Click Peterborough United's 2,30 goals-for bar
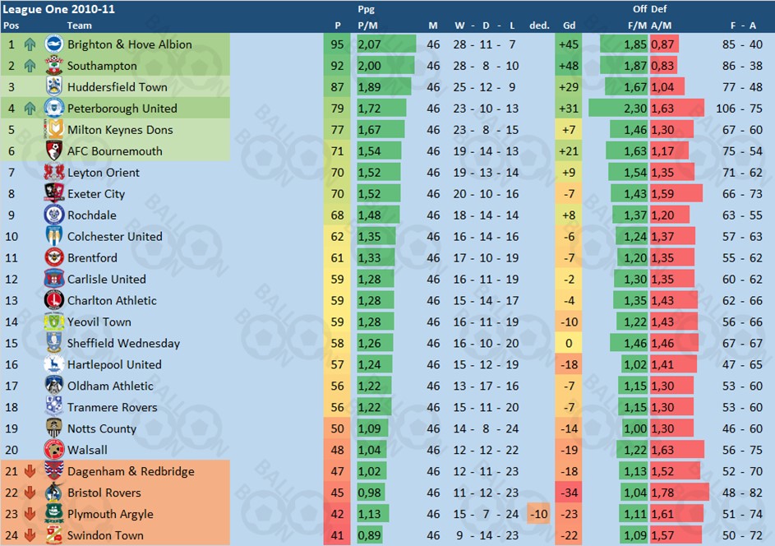Screen dimensions: 775x546 pos(619,109)
